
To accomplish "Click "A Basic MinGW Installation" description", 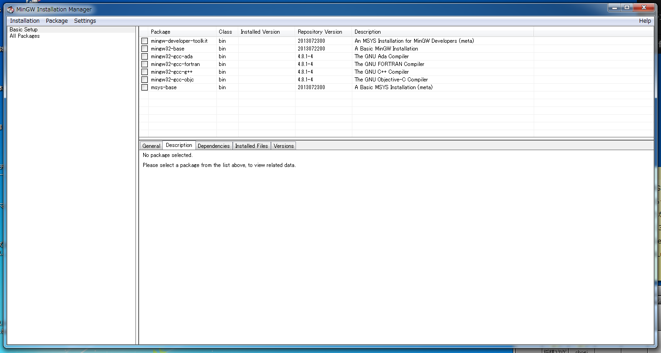I will 386,49.
